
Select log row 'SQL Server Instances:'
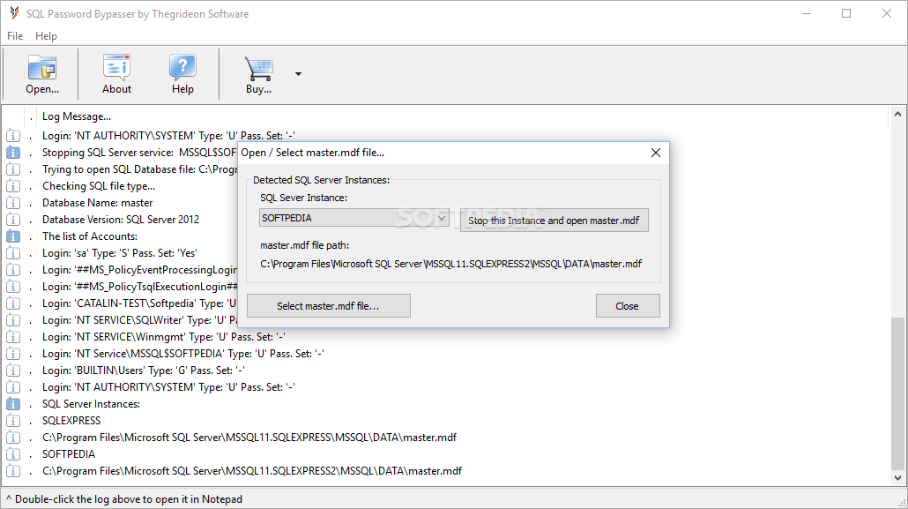91,404
